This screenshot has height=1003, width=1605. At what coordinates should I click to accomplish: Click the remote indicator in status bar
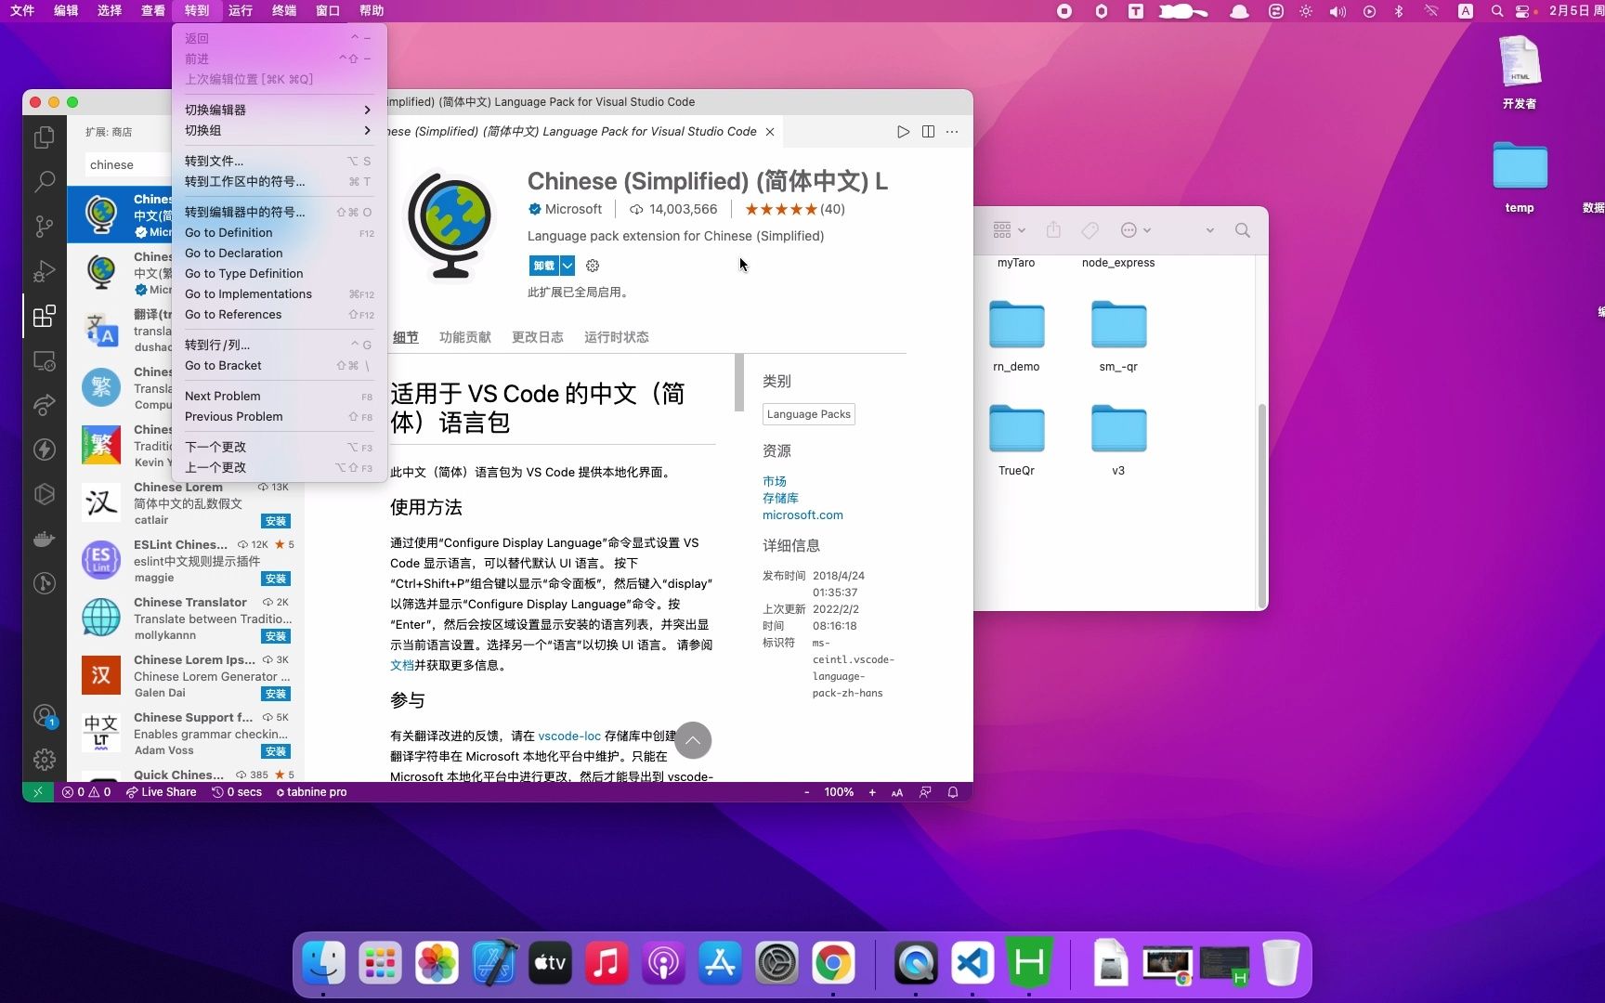click(37, 792)
